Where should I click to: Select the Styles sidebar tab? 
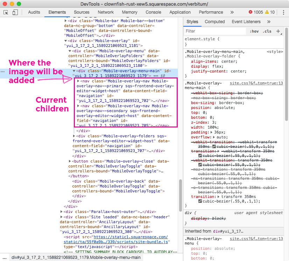(192, 22)
